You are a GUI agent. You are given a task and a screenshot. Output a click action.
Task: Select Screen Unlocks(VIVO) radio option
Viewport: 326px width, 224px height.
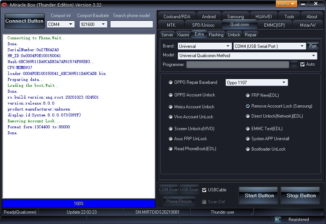171,129
